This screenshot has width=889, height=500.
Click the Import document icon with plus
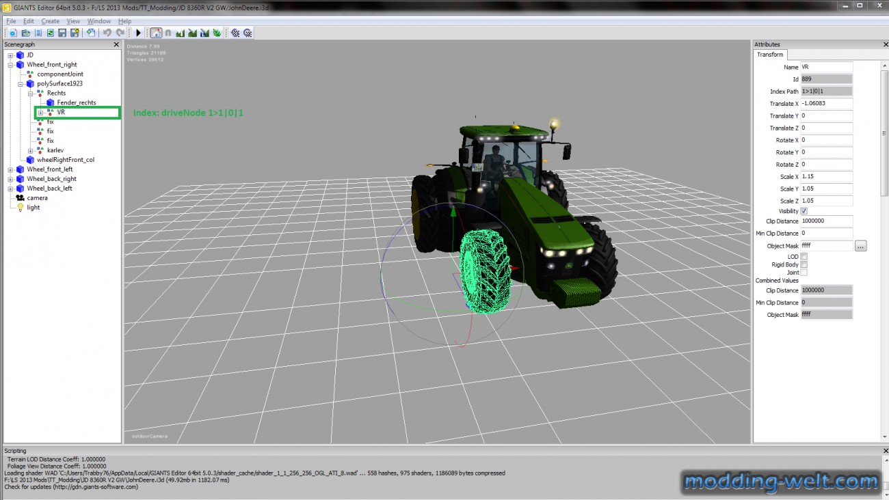pyautogui.click(x=90, y=33)
